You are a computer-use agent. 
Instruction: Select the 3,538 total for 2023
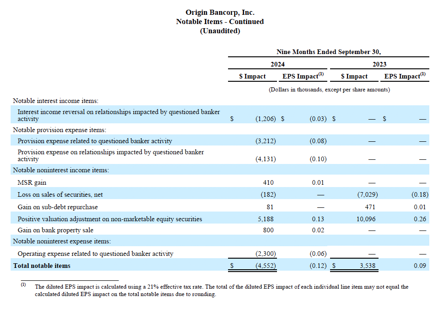coord(367,266)
